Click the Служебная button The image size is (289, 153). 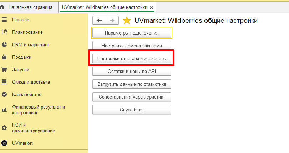tap(132, 110)
